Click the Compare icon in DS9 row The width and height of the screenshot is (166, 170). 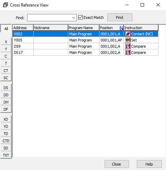click(128, 46)
